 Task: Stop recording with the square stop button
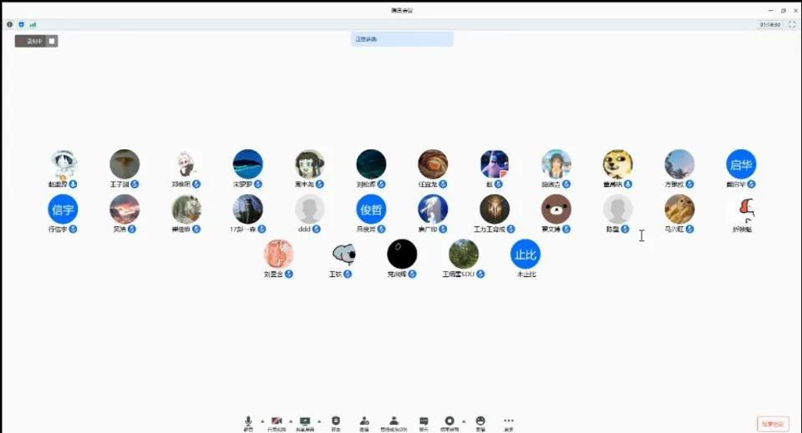pos(52,41)
